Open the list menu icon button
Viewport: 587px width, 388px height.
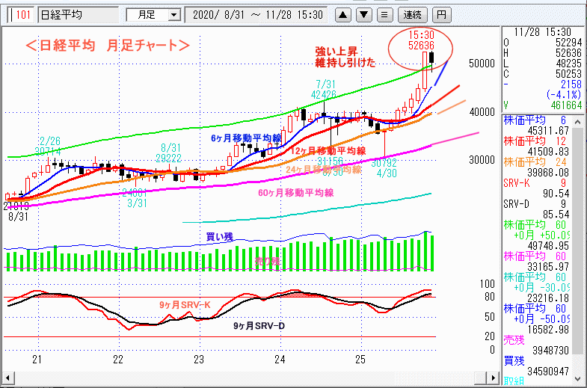(x=384, y=14)
